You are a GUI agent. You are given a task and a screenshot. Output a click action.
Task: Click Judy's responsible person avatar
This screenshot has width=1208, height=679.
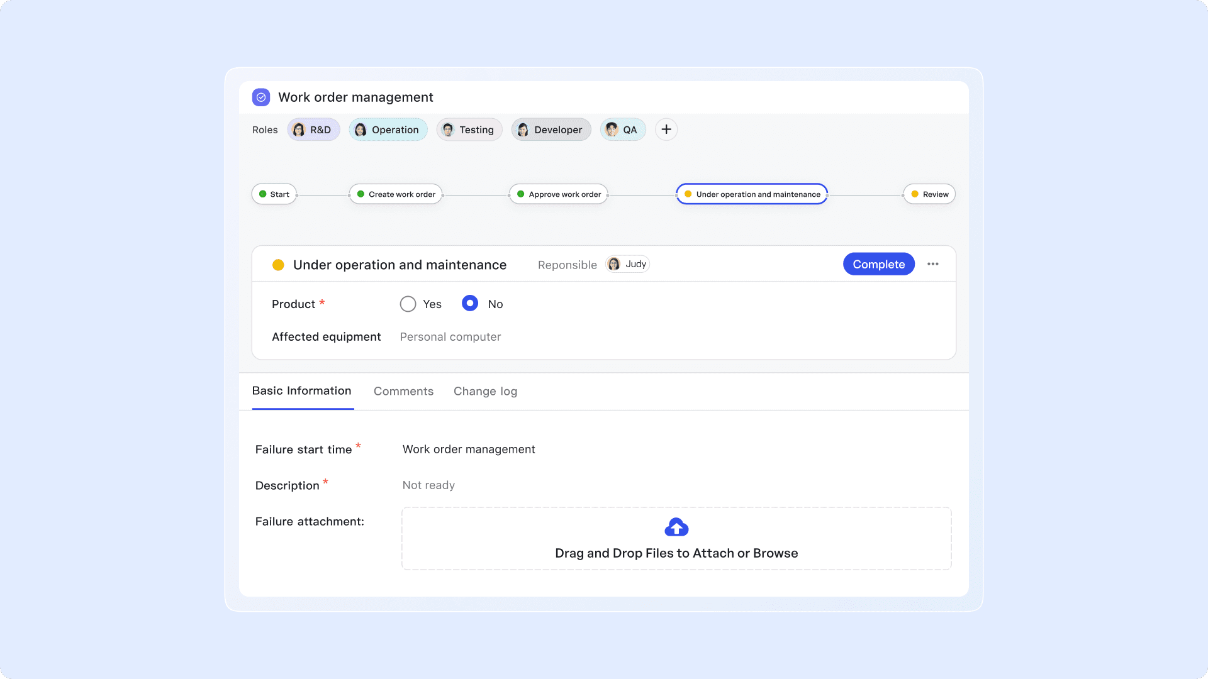click(x=615, y=264)
